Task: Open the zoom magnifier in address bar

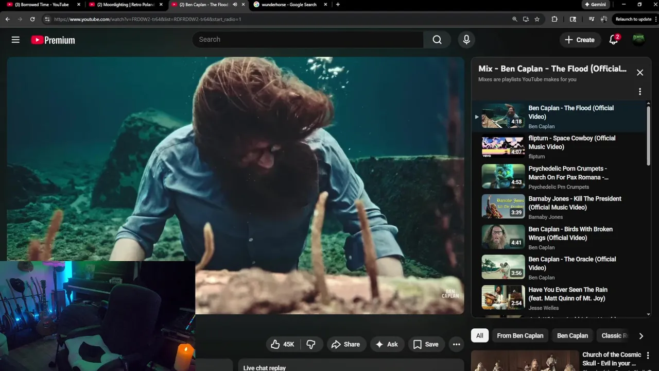Action: tap(514, 19)
